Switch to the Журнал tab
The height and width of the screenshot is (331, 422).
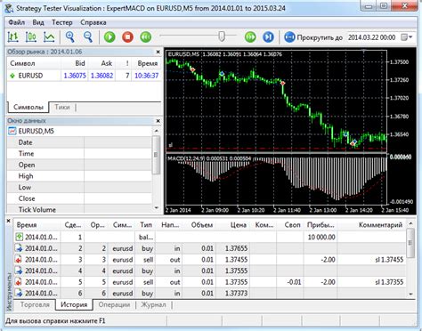153,304
